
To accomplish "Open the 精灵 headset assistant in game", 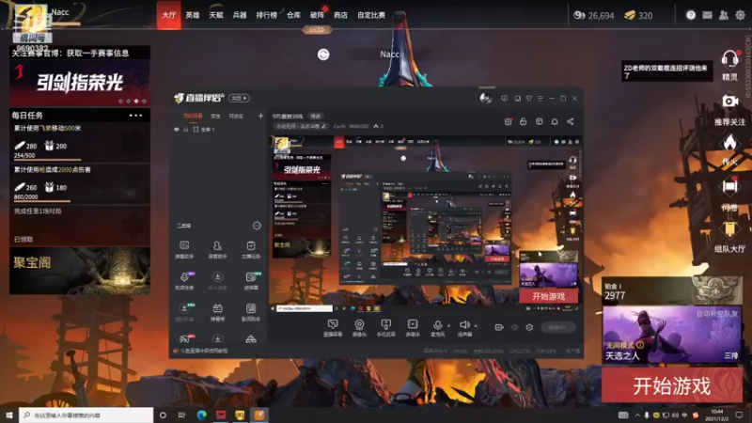I will coord(729,65).
